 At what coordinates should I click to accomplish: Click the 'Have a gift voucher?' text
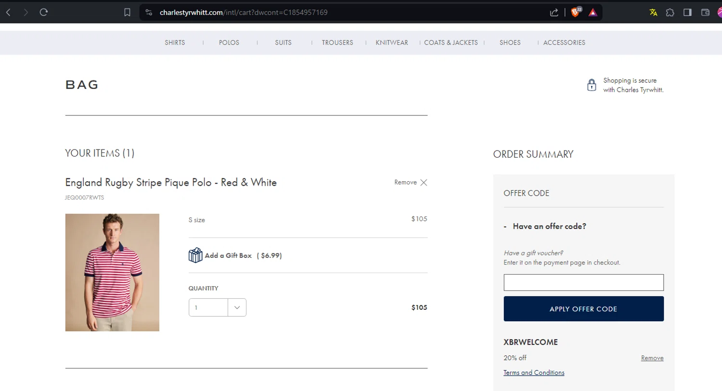click(533, 253)
